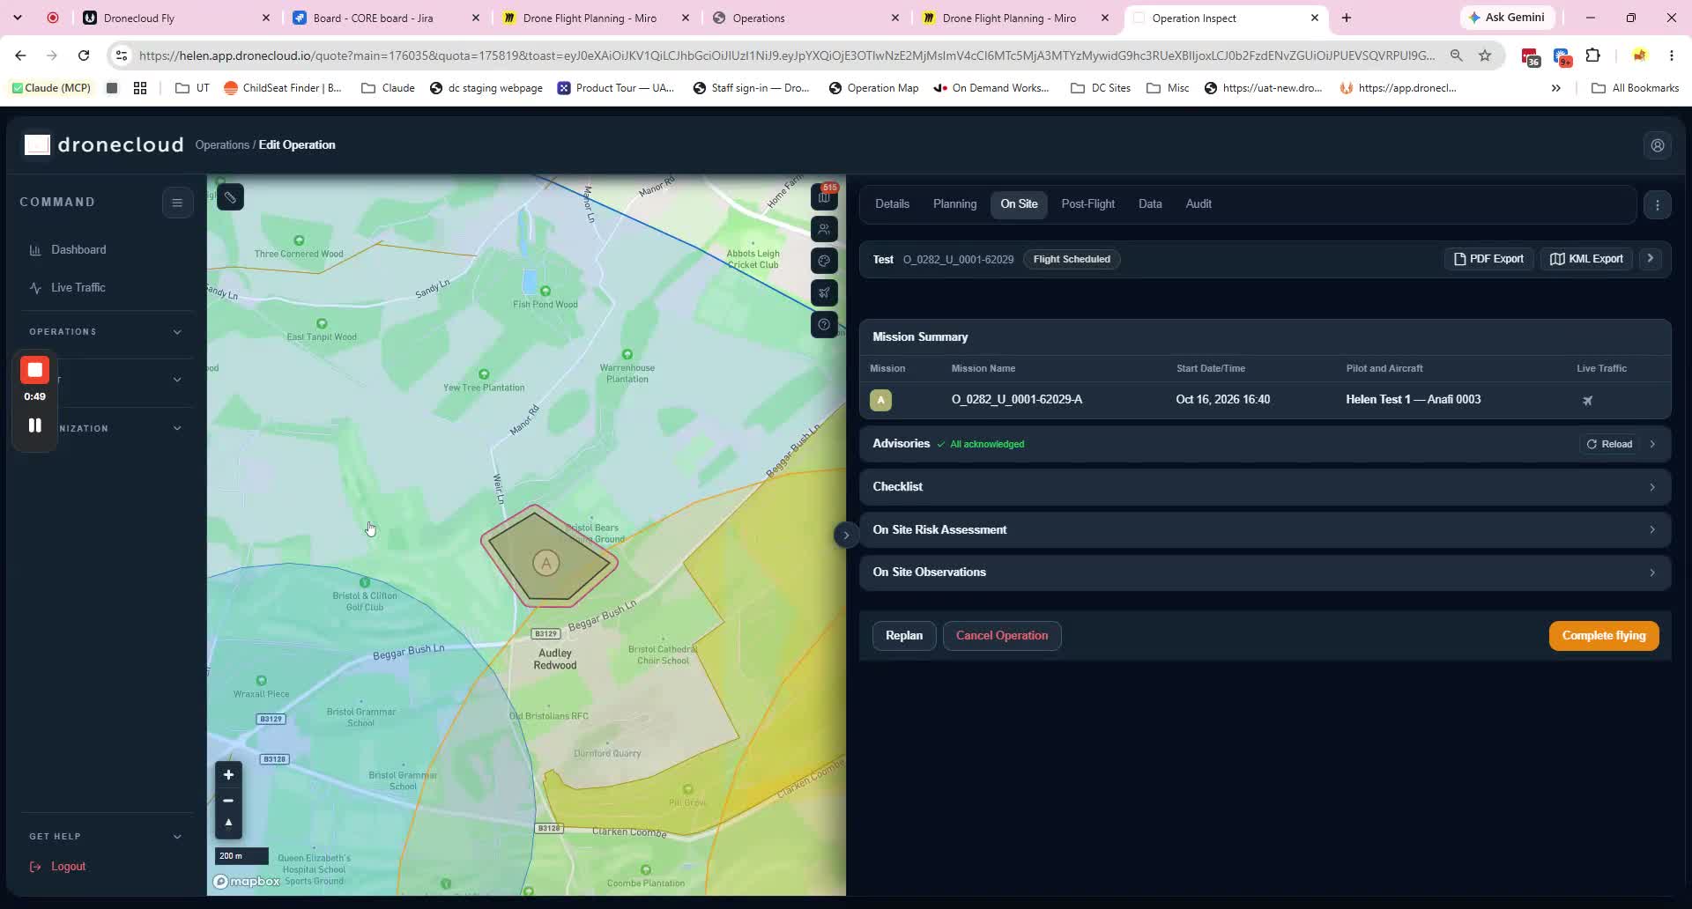Viewport: 1692px width, 909px height.
Task: Open the map color palette button
Action: pyautogui.click(x=824, y=261)
